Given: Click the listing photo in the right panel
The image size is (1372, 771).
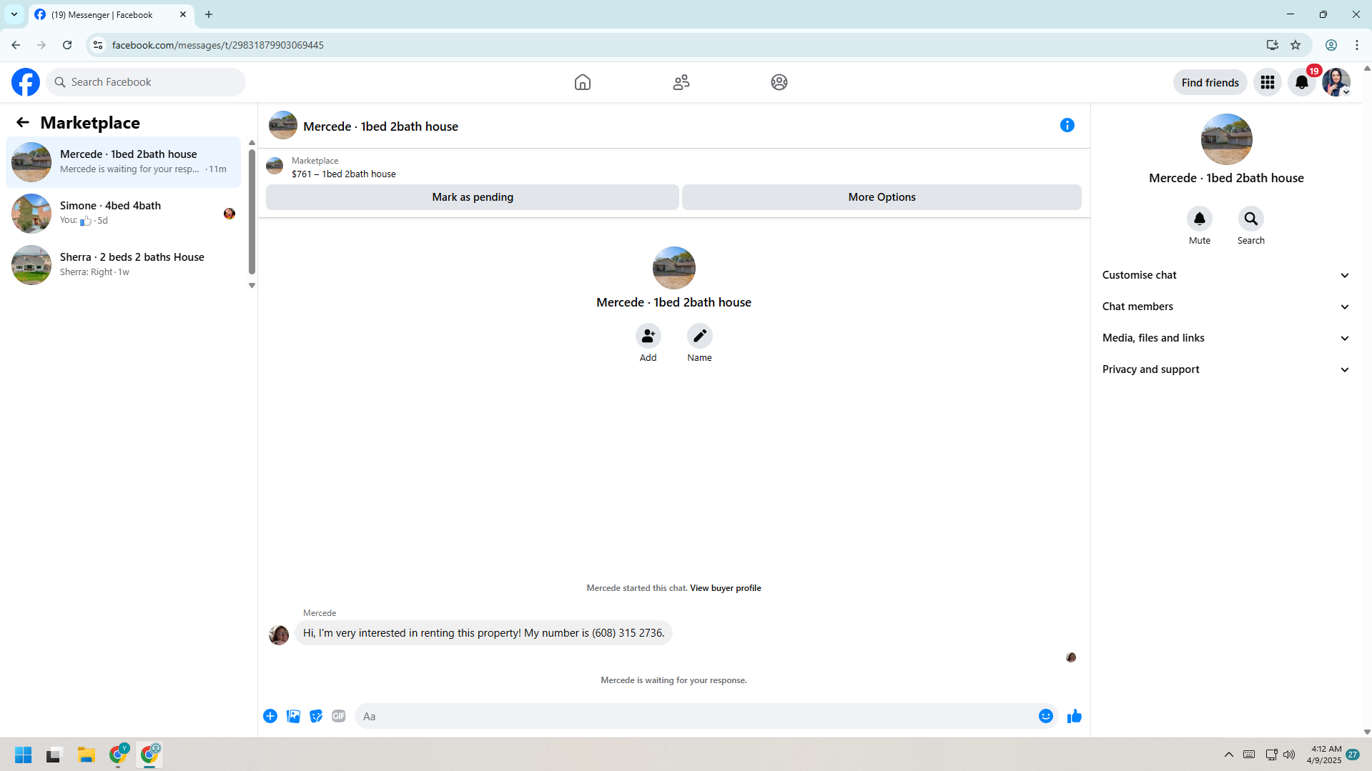Looking at the screenshot, I should click(x=1226, y=139).
